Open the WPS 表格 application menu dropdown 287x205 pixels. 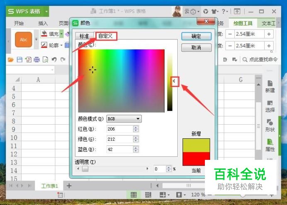(46, 11)
